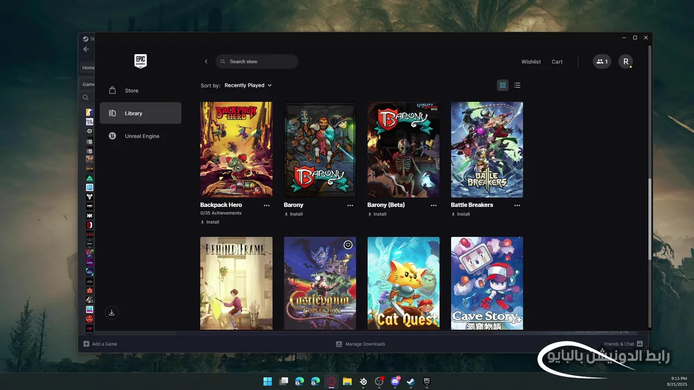Open Windows Start menu
The height and width of the screenshot is (390, 694).
pyautogui.click(x=268, y=381)
